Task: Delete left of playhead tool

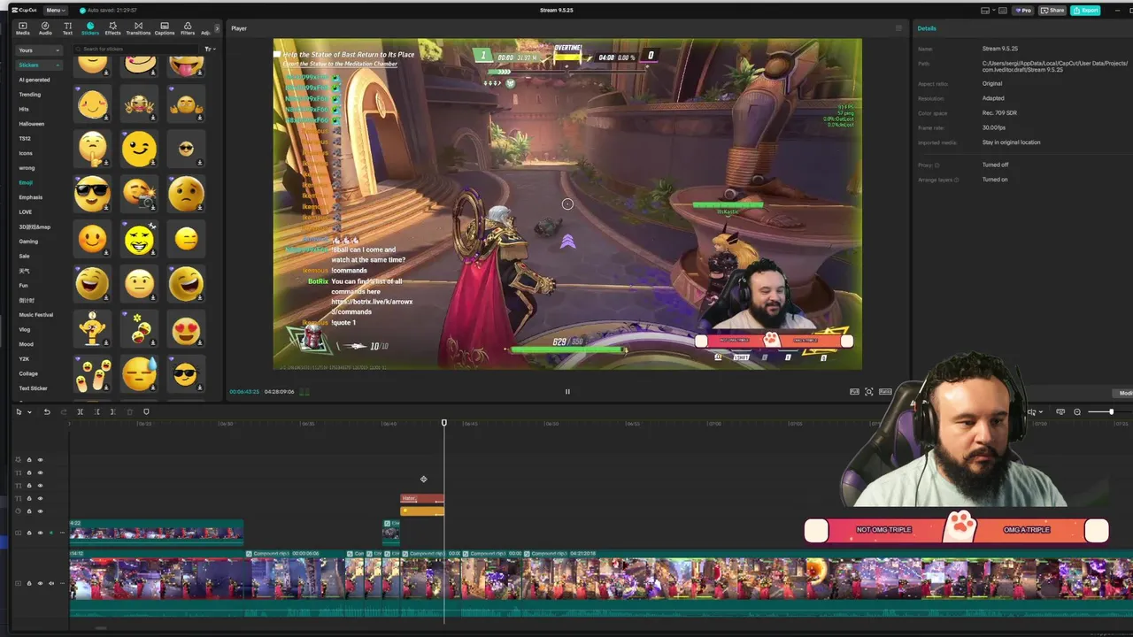Action: click(97, 412)
